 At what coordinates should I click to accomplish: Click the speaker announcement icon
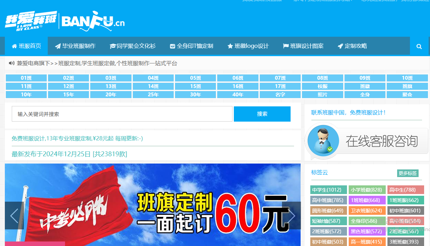12,63
